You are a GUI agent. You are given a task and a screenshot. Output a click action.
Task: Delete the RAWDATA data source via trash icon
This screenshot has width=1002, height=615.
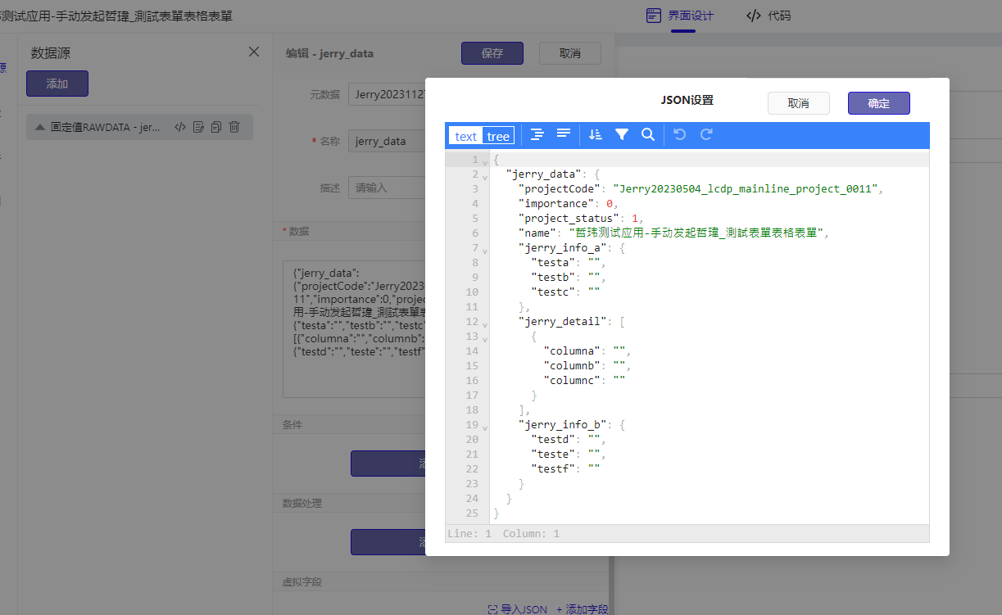point(234,127)
